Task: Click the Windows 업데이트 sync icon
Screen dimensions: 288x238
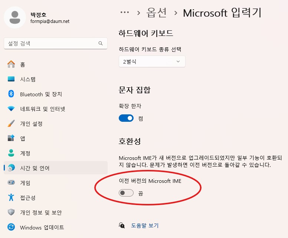Action: click(x=11, y=227)
